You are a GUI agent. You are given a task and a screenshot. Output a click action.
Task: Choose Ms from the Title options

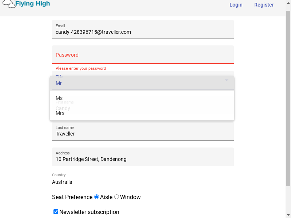coord(142,98)
